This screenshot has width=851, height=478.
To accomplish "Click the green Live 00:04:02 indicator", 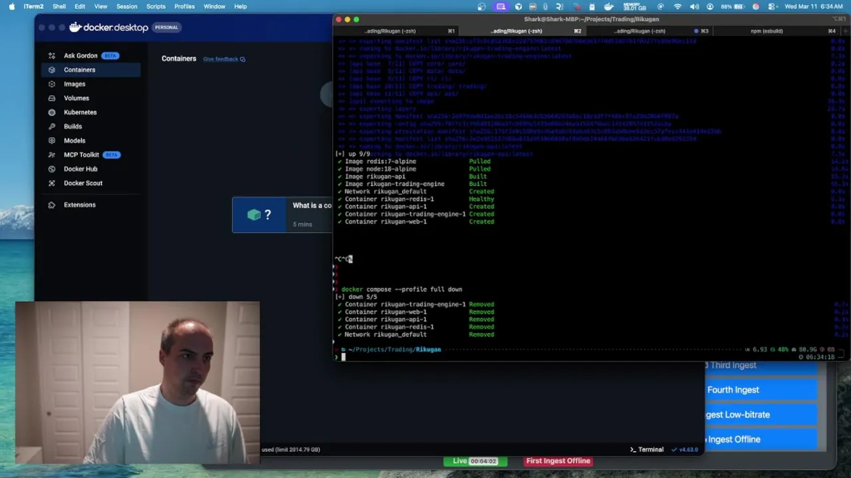I will tap(475, 461).
